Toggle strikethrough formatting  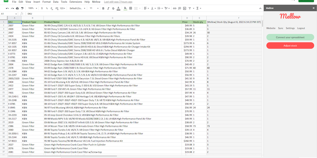(113, 8)
